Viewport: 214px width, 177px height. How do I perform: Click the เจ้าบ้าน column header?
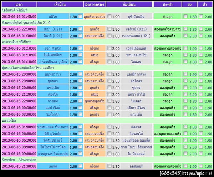click(60, 4)
